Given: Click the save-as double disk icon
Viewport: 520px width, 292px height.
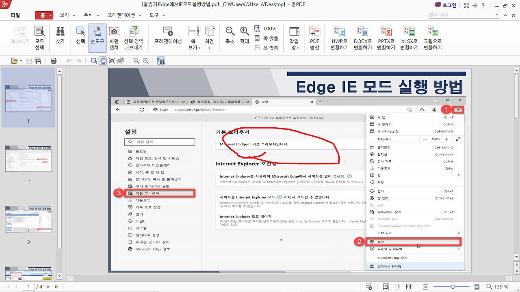Looking at the screenshot, I should (x=38, y=61).
